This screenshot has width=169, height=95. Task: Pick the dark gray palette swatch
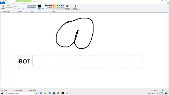click(x=48, y=5)
